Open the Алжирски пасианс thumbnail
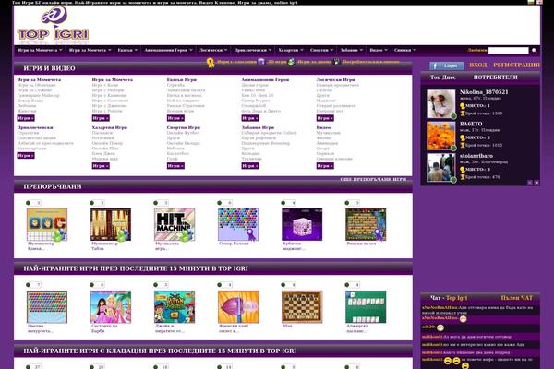Viewport: 554px width, 369px height. point(366,306)
